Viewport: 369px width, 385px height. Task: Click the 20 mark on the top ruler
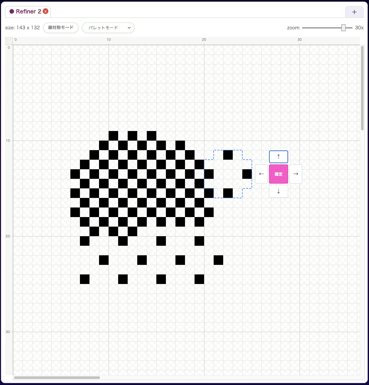204,40
